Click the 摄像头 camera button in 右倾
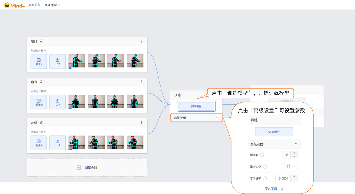This screenshot has width=355, height=194. (39, 61)
